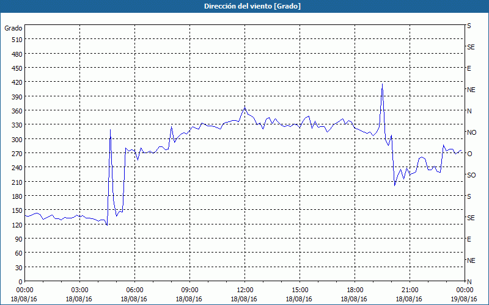Click the 'N' compass label level with 360
489x305 pixels.
point(469,111)
